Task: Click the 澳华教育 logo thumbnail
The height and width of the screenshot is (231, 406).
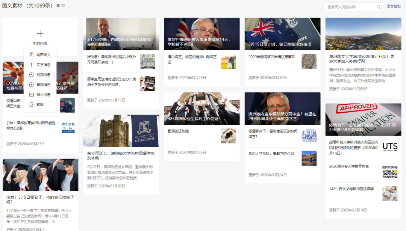Action: (68, 127)
